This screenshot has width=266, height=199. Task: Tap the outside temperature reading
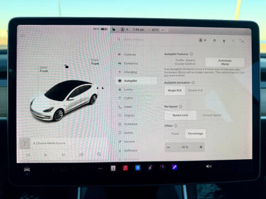click(155, 30)
